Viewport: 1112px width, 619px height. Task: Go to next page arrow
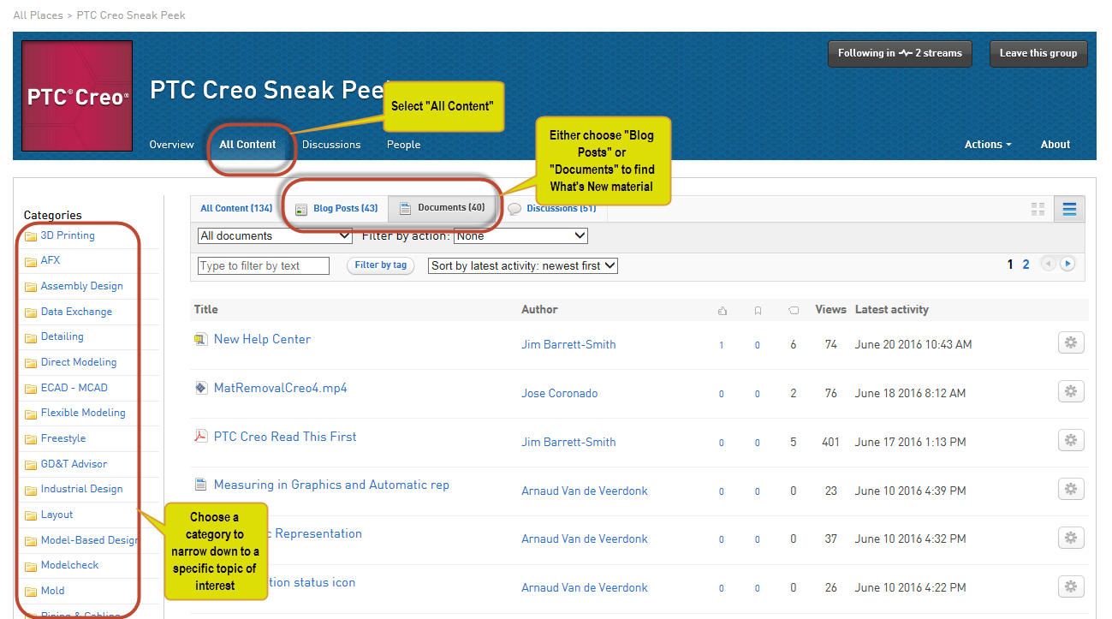coord(1067,264)
